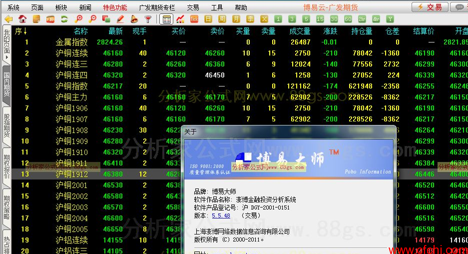The image size is (468, 254).
Task: Click the lightning 交易 trade button
Action: click(430, 7)
